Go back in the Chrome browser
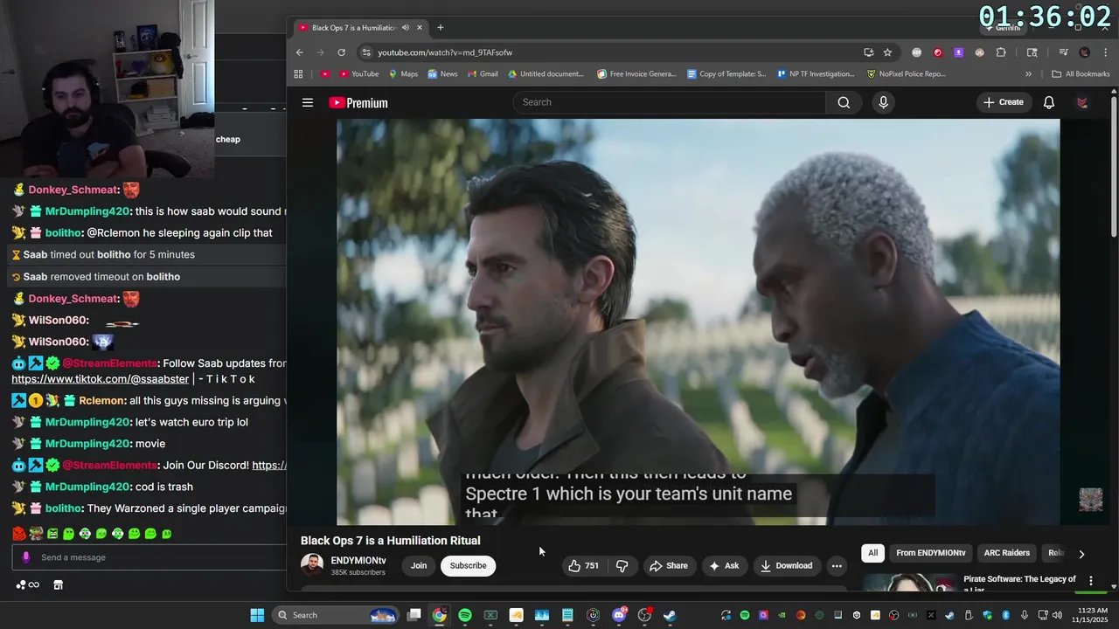The image size is (1119, 629). [x=300, y=52]
